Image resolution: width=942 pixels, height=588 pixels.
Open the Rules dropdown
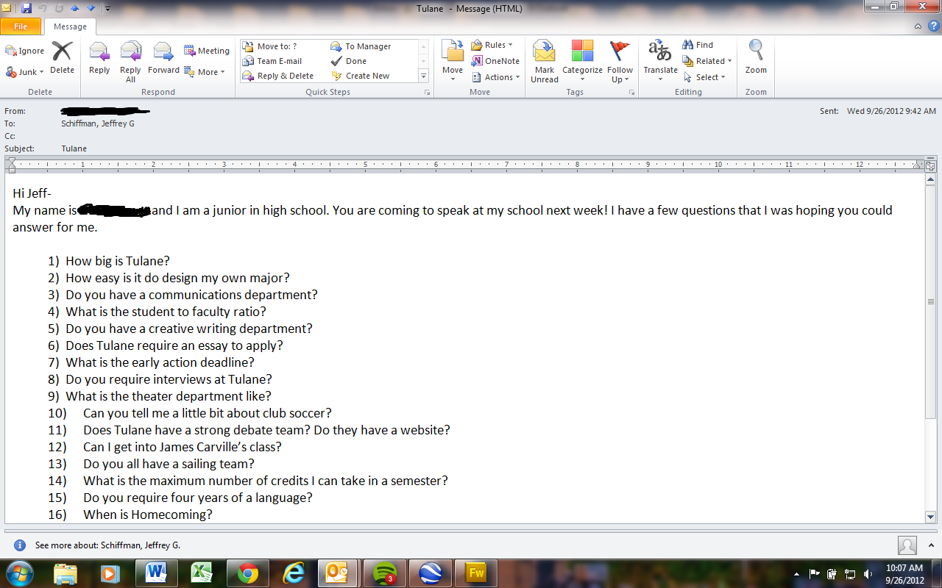coord(492,45)
